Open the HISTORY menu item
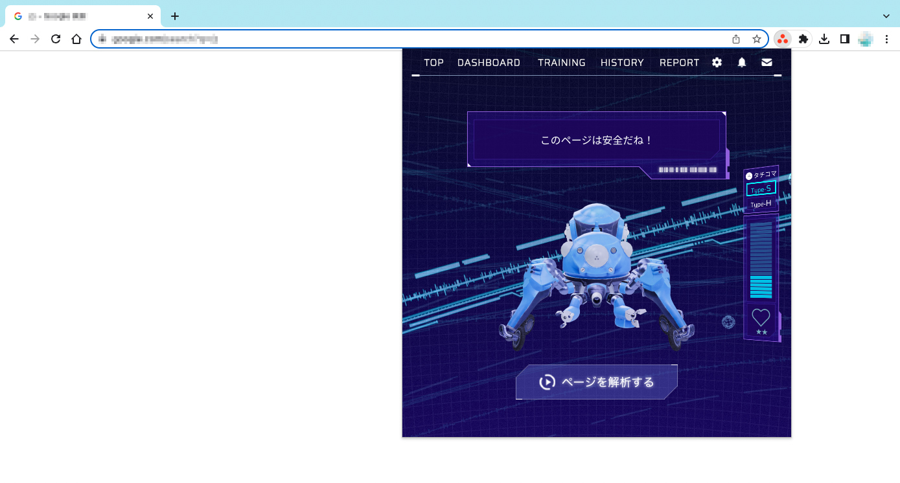This screenshot has height=483, width=900. 622,63
